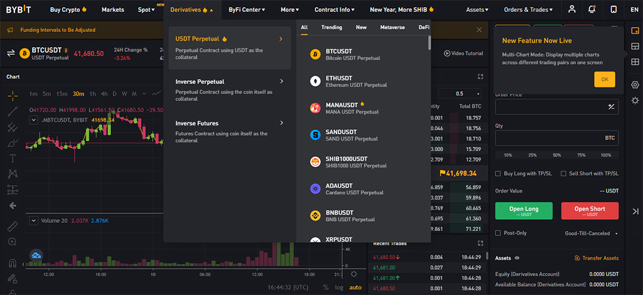Image resolution: width=643 pixels, height=295 pixels.
Task: Close the Funding Intervals announcement banner
Action: (479, 30)
